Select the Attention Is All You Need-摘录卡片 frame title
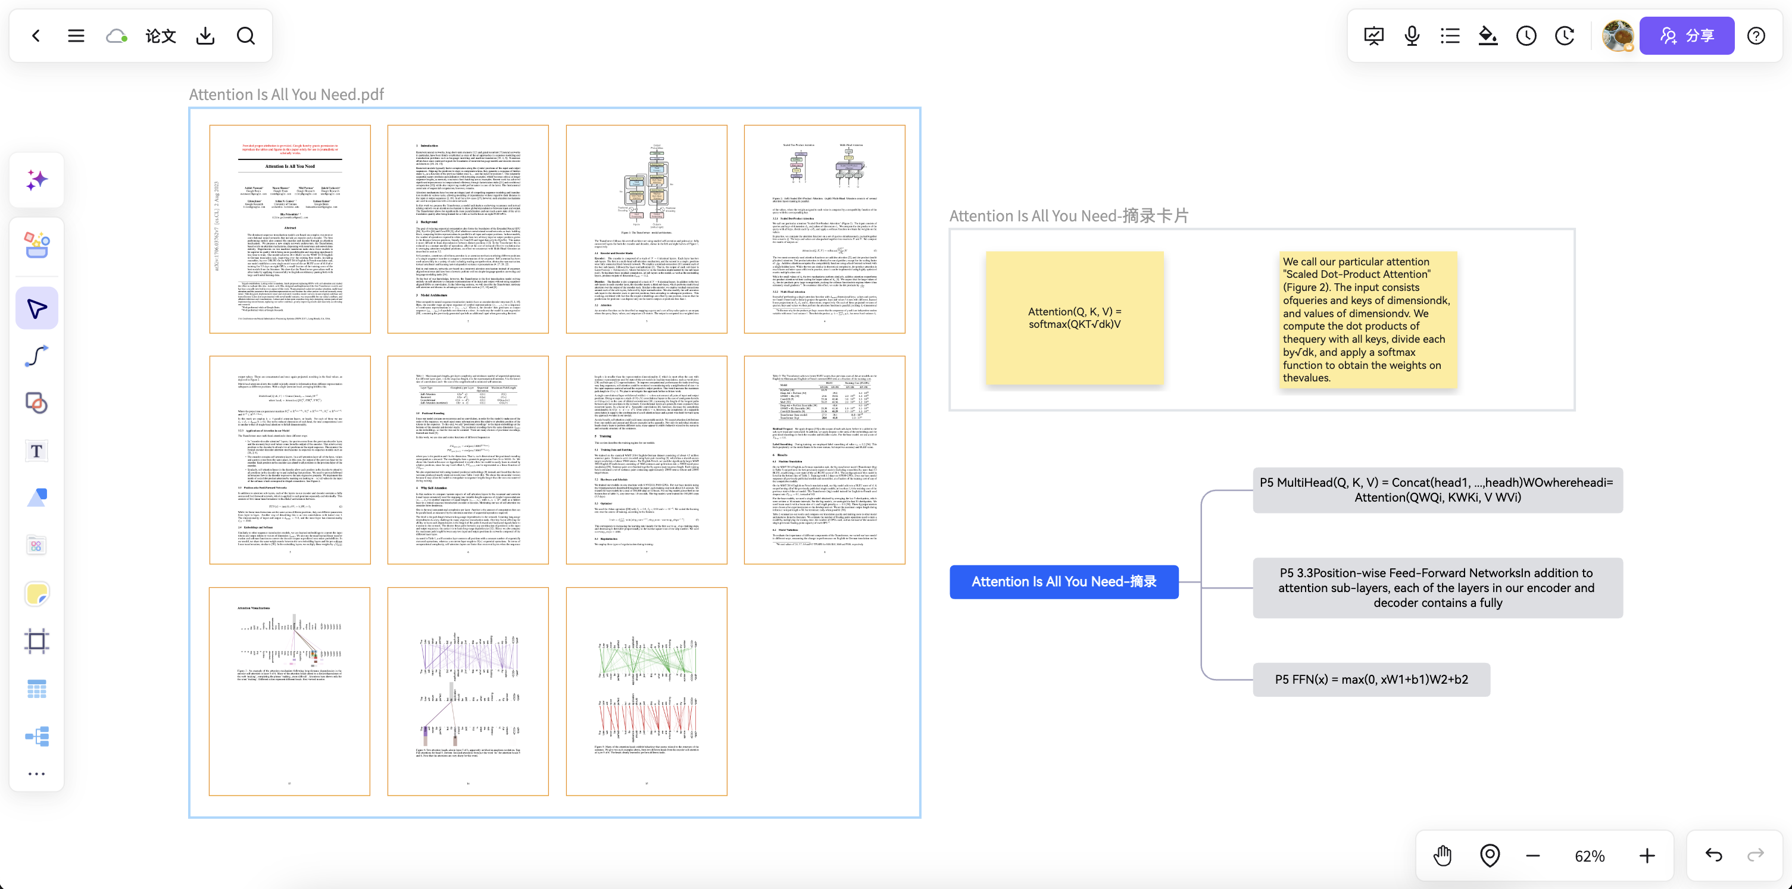The height and width of the screenshot is (889, 1792). point(1069,215)
